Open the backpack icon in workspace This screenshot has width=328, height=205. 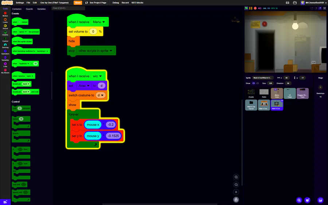click(x=236, y=200)
